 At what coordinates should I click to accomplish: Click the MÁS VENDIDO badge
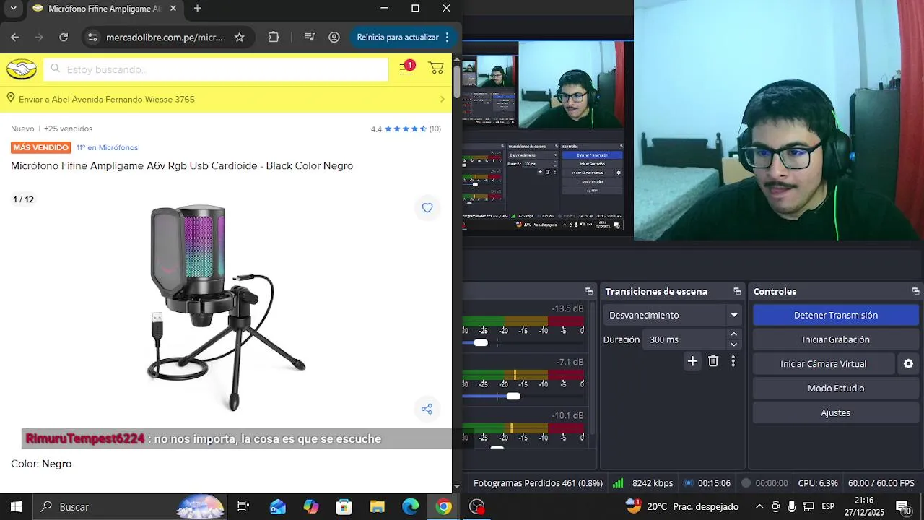pyautogui.click(x=40, y=147)
